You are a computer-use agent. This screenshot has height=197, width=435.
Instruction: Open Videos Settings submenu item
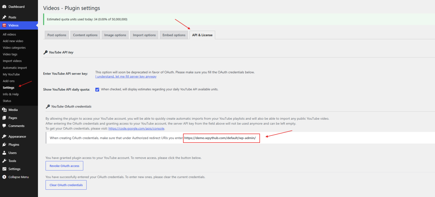(x=8, y=87)
